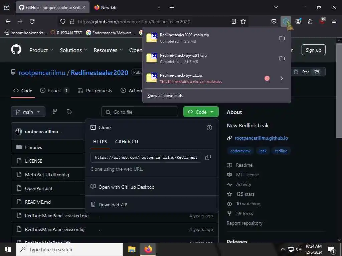Reload the current page
Image resolution: width=342 pixels, height=256 pixels.
tap(32, 21)
